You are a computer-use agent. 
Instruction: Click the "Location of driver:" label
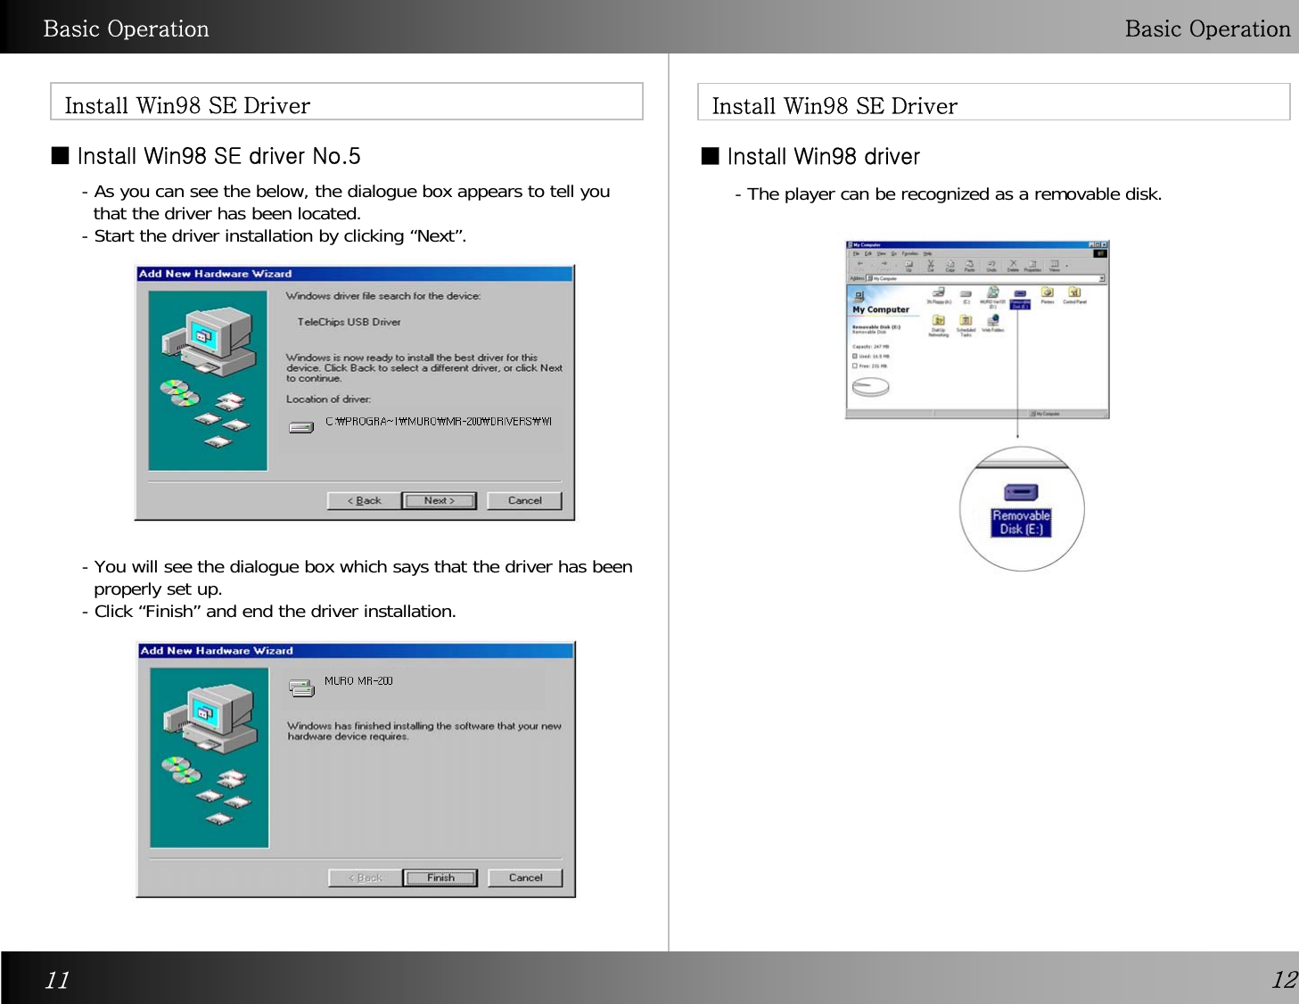(328, 399)
